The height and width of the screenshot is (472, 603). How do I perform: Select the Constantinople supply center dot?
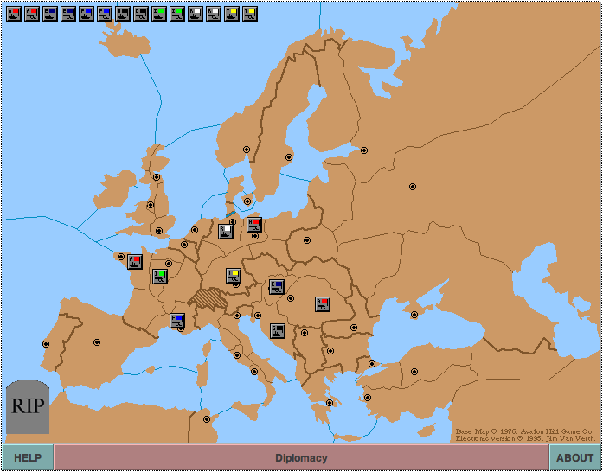(x=372, y=364)
